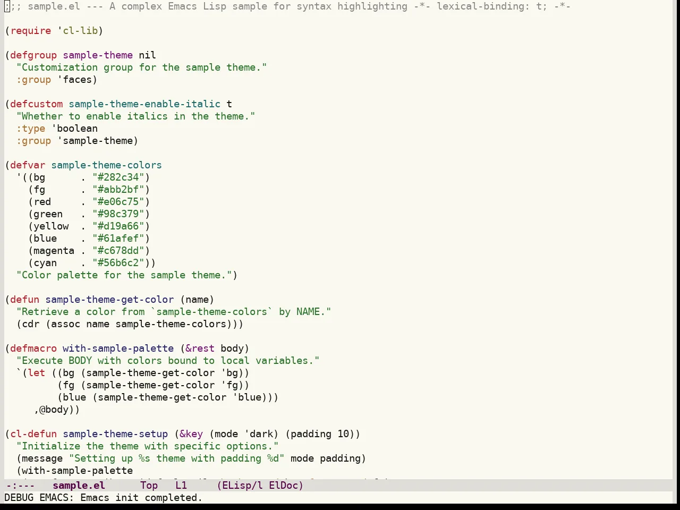Click the color string "#c678dd"
This screenshot has height=510, width=680.
pyautogui.click(x=118, y=251)
